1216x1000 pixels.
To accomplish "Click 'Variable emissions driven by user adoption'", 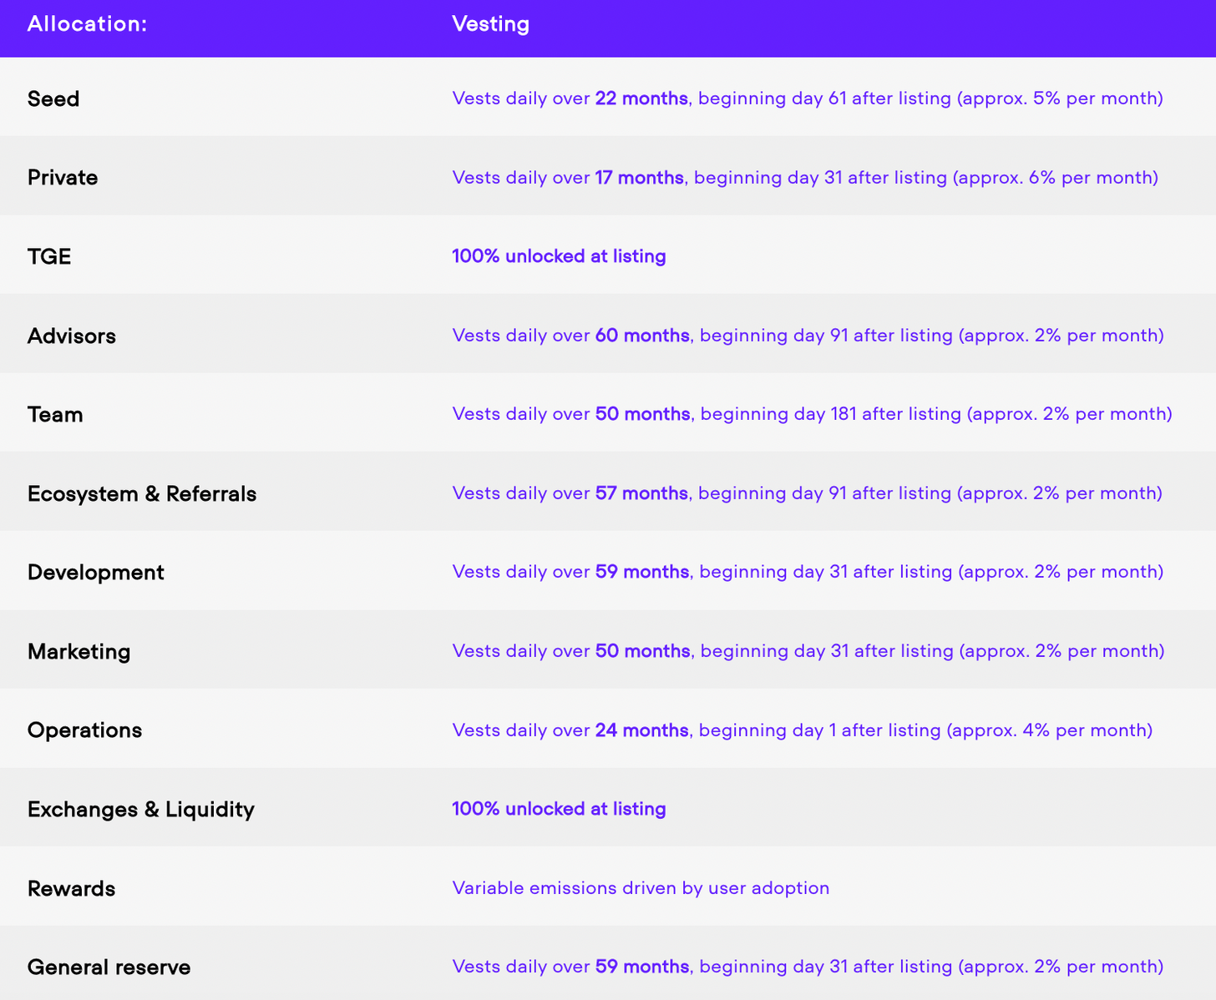I will (641, 888).
